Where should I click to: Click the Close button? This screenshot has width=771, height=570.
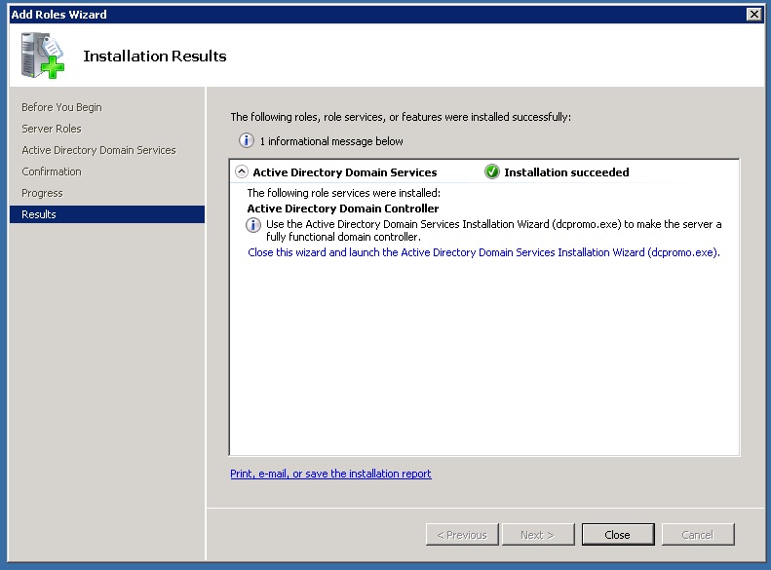618,534
